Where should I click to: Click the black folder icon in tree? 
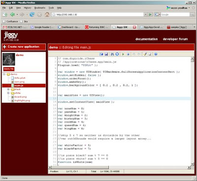pos(13,90)
